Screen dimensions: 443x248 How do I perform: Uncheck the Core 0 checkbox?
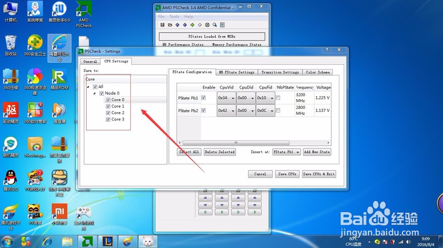coord(108,100)
